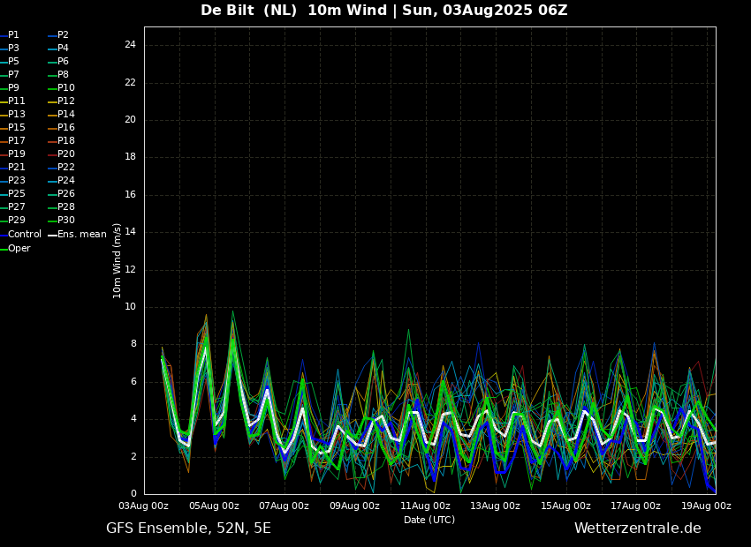Click the 10m Wind (m/s) y-axis title

pos(118,260)
